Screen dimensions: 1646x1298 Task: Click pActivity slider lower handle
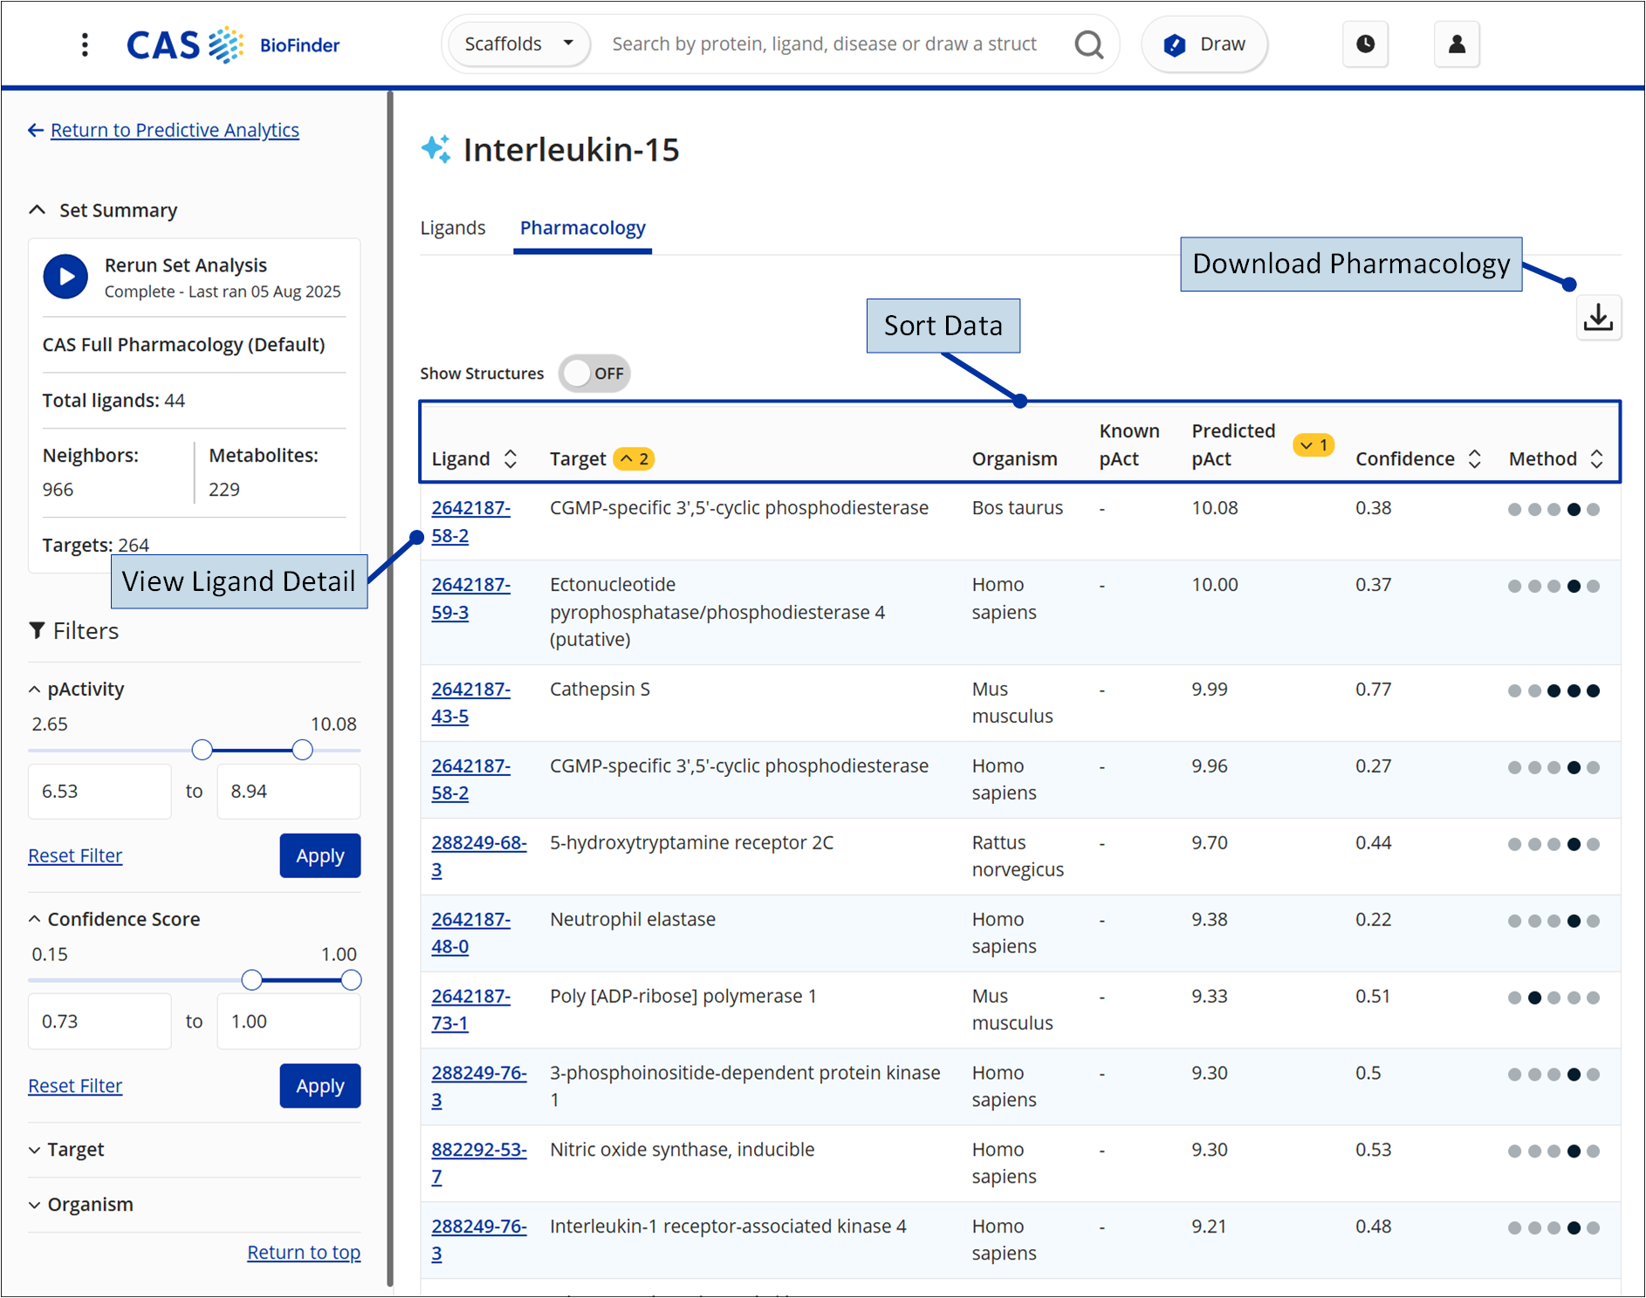coord(202,750)
